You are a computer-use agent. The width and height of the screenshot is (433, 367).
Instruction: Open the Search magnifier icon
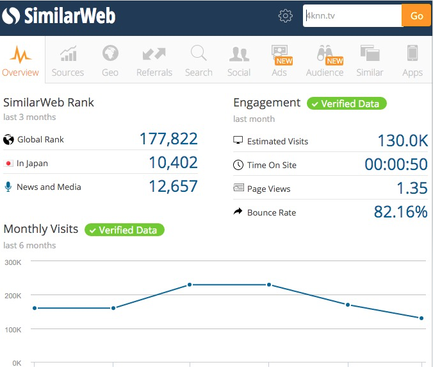[199, 53]
